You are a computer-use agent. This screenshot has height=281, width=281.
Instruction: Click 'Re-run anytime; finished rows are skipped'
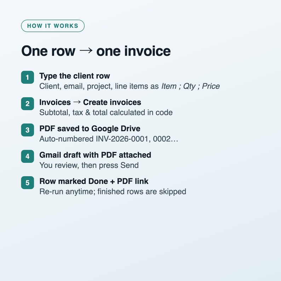pyautogui.click(x=113, y=191)
